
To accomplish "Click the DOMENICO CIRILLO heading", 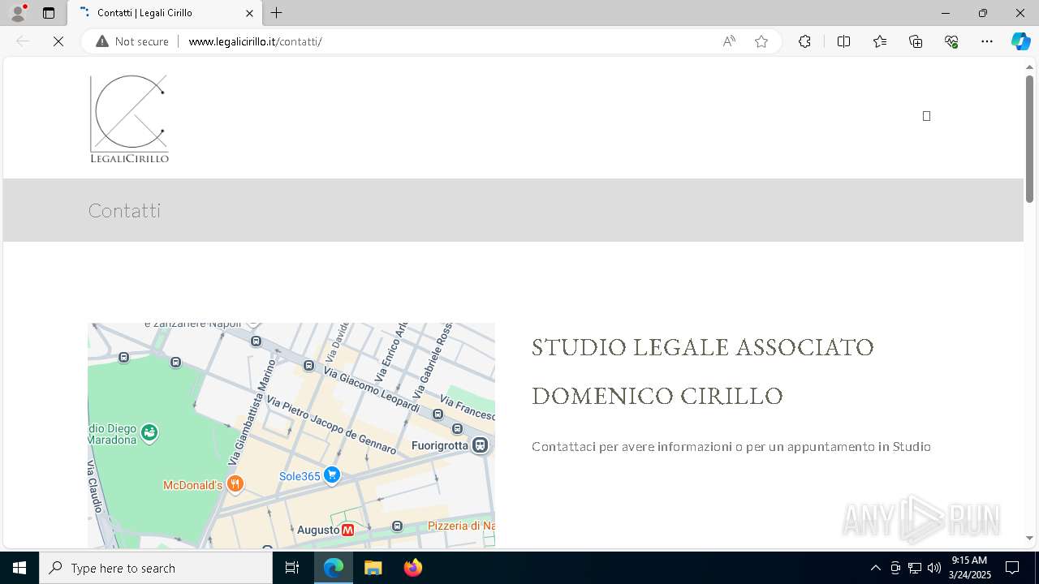I will 657,396.
